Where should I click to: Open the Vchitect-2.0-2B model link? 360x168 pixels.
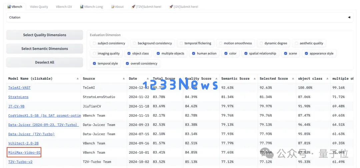point(23,143)
